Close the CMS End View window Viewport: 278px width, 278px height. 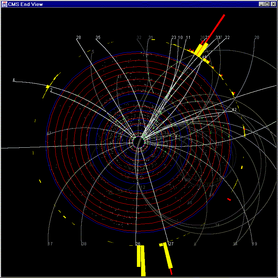(273, 4)
